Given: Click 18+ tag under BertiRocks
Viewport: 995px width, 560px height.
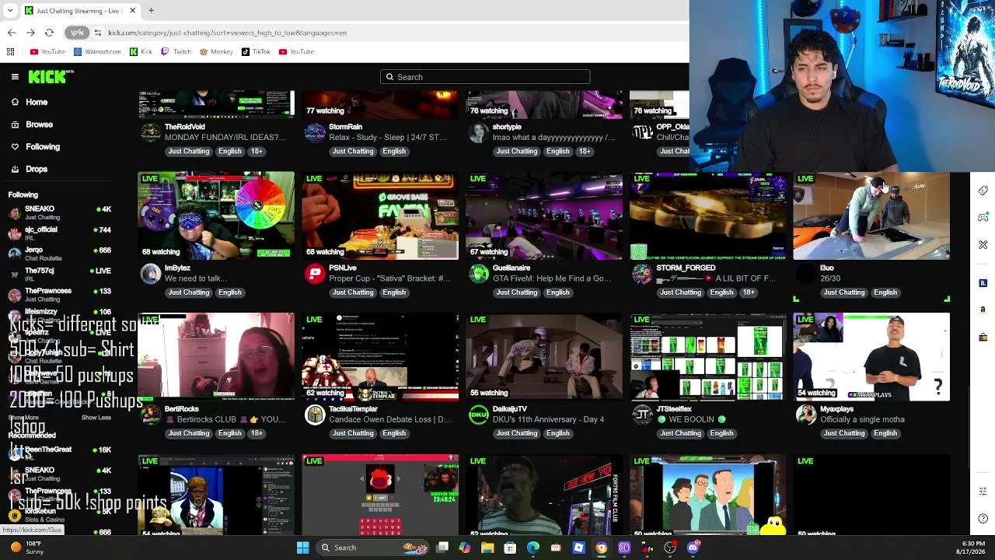Looking at the screenshot, I should pyautogui.click(x=257, y=433).
